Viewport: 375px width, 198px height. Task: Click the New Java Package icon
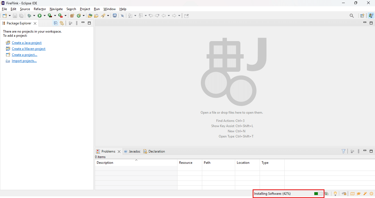tap(72, 16)
